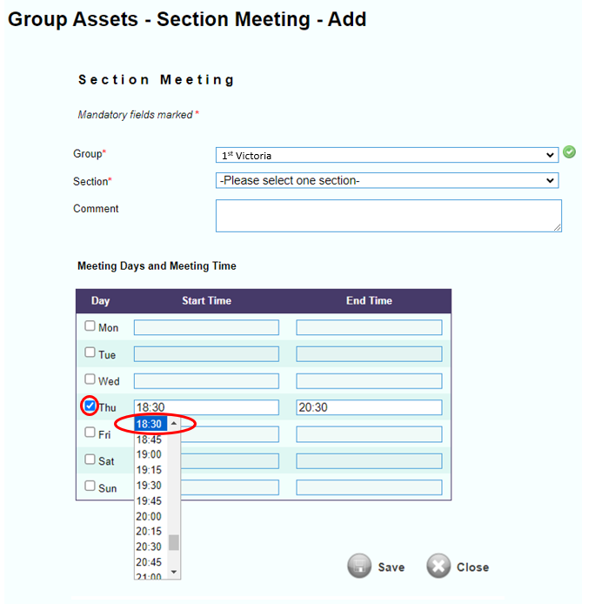Click the Thu End Time field showing 20:30

coord(369,407)
